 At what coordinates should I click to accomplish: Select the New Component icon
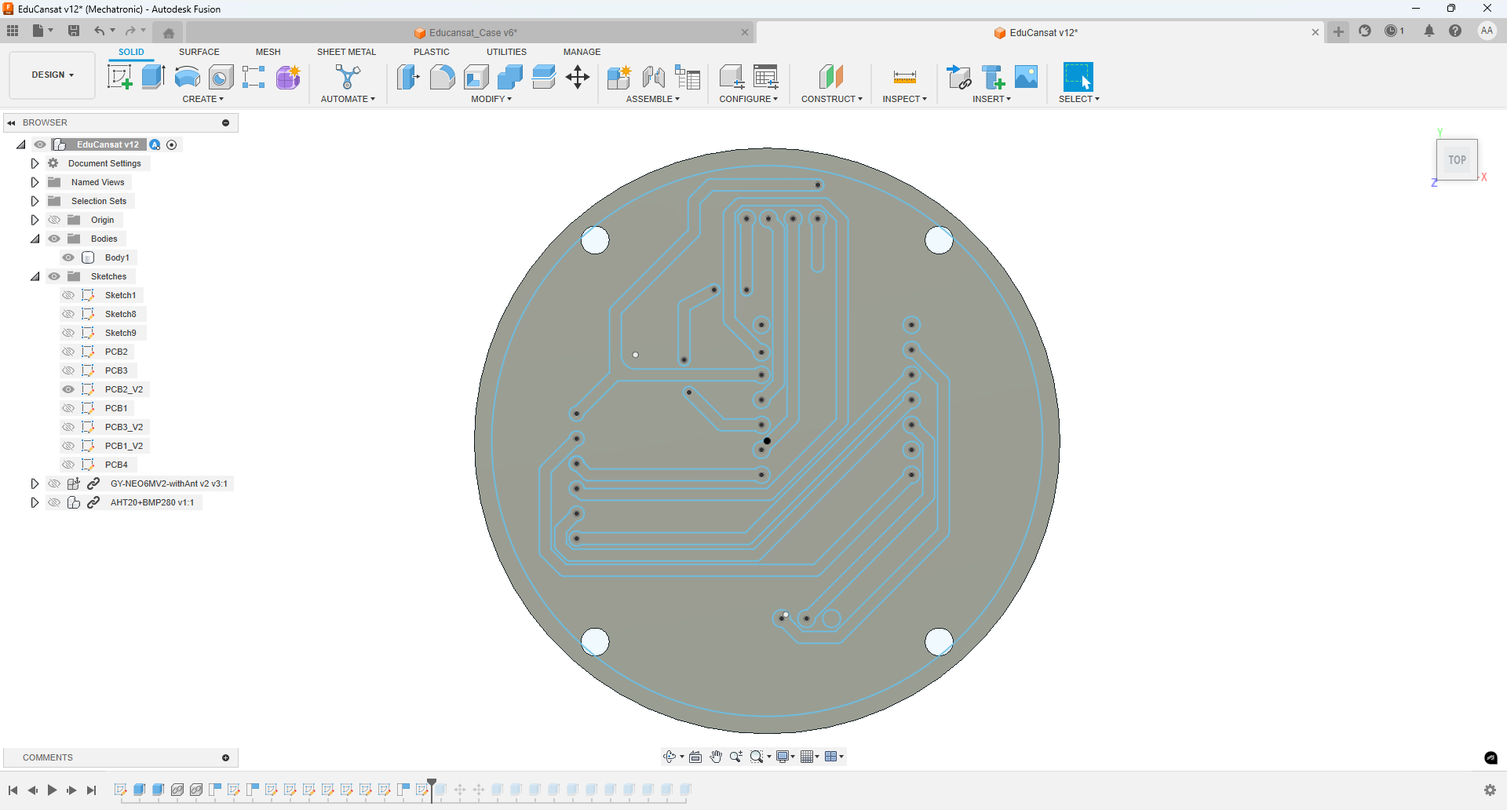pyautogui.click(x=619, y=77)
